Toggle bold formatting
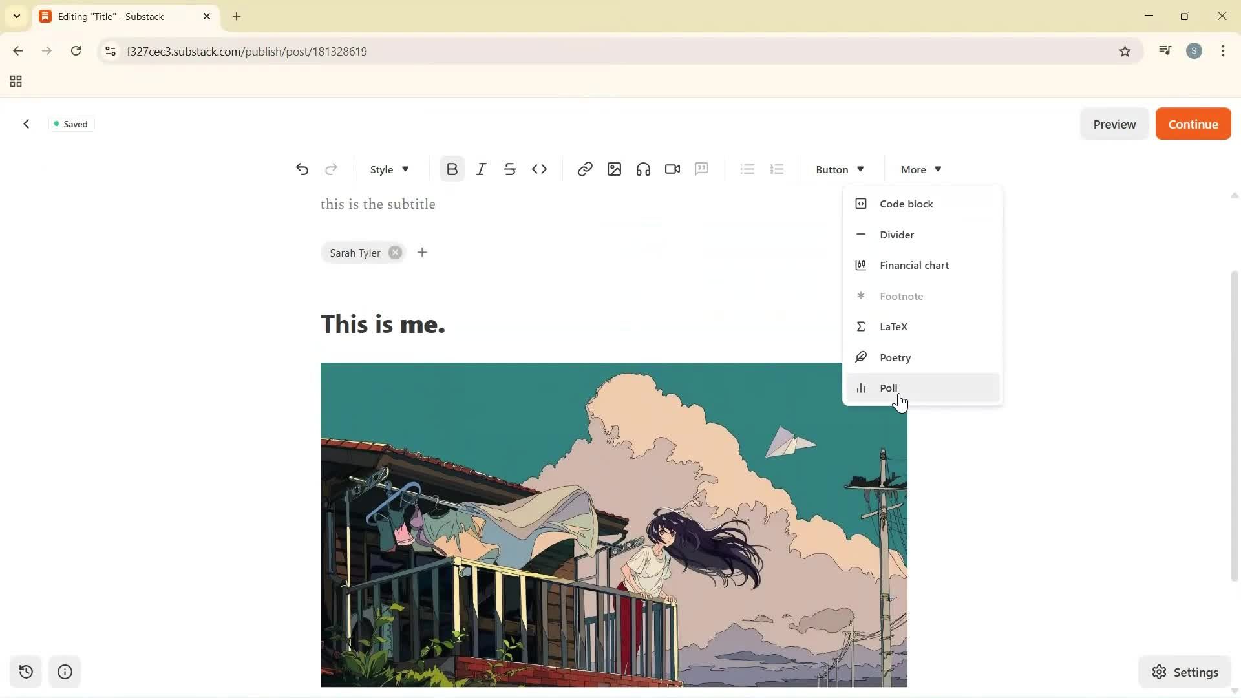 pyautogui.click(x=451, y=169)
